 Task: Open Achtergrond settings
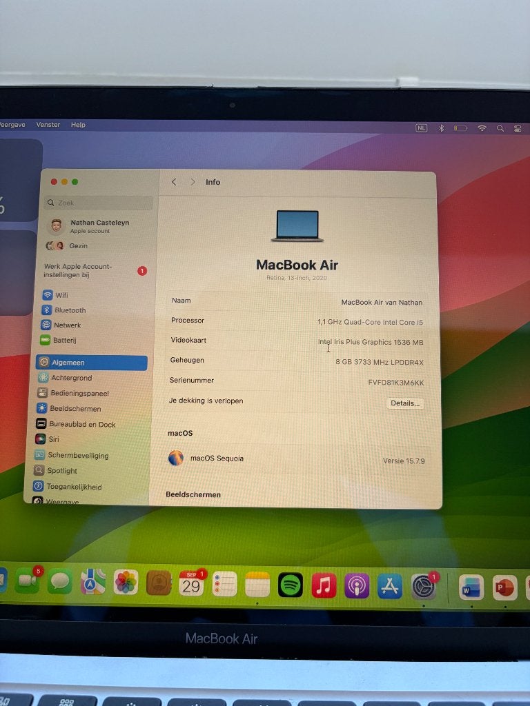(65, 378)
